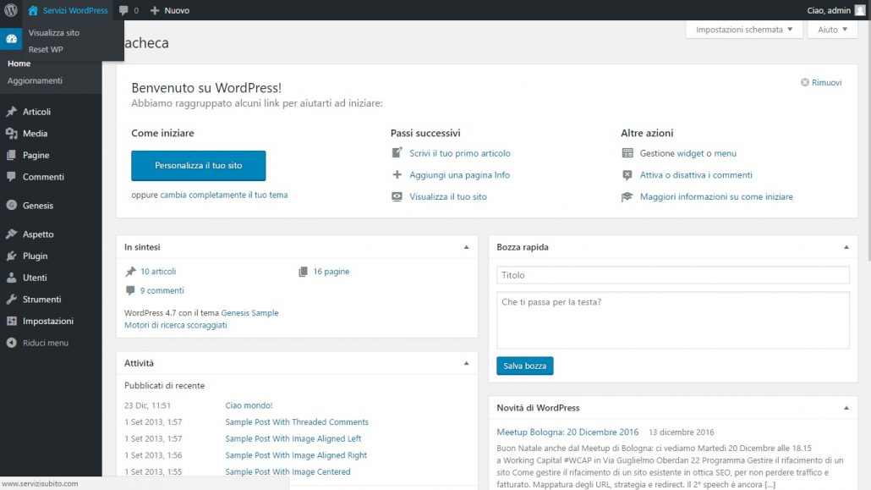Click the Titolo input field

click(672, 274)
